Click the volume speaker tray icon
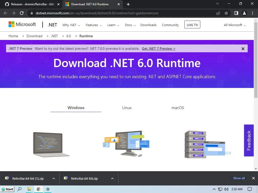The image size is (258, 193). (226, 189)
